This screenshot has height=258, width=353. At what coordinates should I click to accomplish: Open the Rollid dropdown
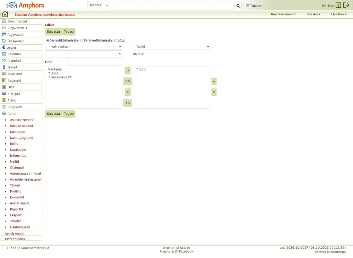[171, 47]
